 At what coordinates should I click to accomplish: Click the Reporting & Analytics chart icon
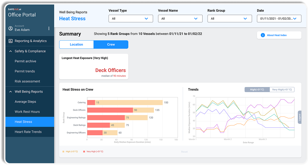click(11, 41)
